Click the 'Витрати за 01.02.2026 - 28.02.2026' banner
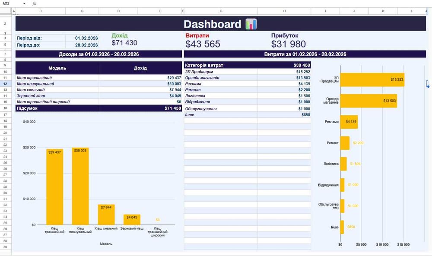 tap(305, 54)
